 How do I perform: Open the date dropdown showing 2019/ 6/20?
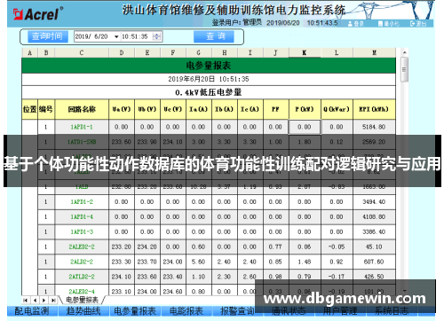click(116, 36)
